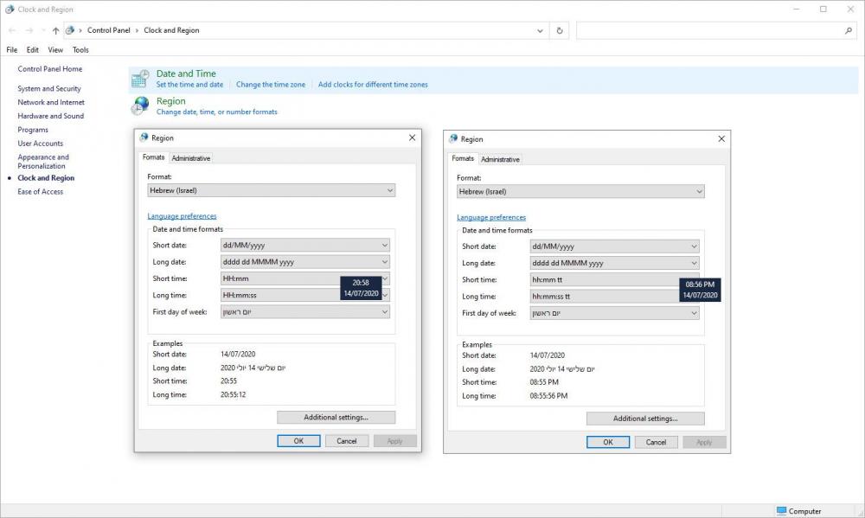
Task: Click the up one level arrow
Action: [x=55, y=31]
